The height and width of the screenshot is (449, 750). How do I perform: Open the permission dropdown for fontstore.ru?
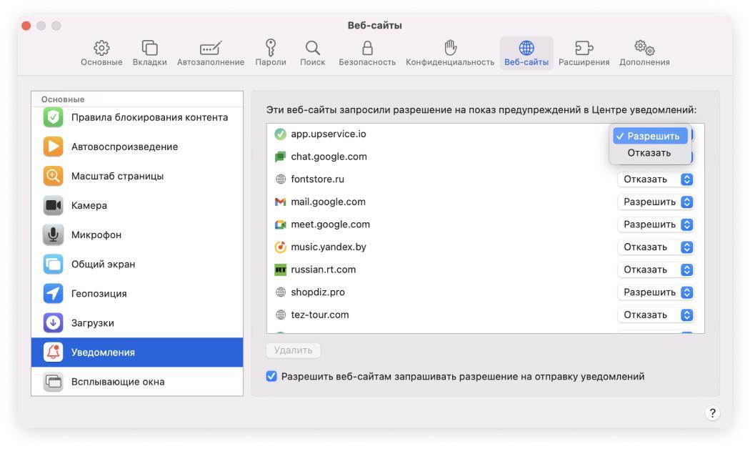[x=656, y=179]
